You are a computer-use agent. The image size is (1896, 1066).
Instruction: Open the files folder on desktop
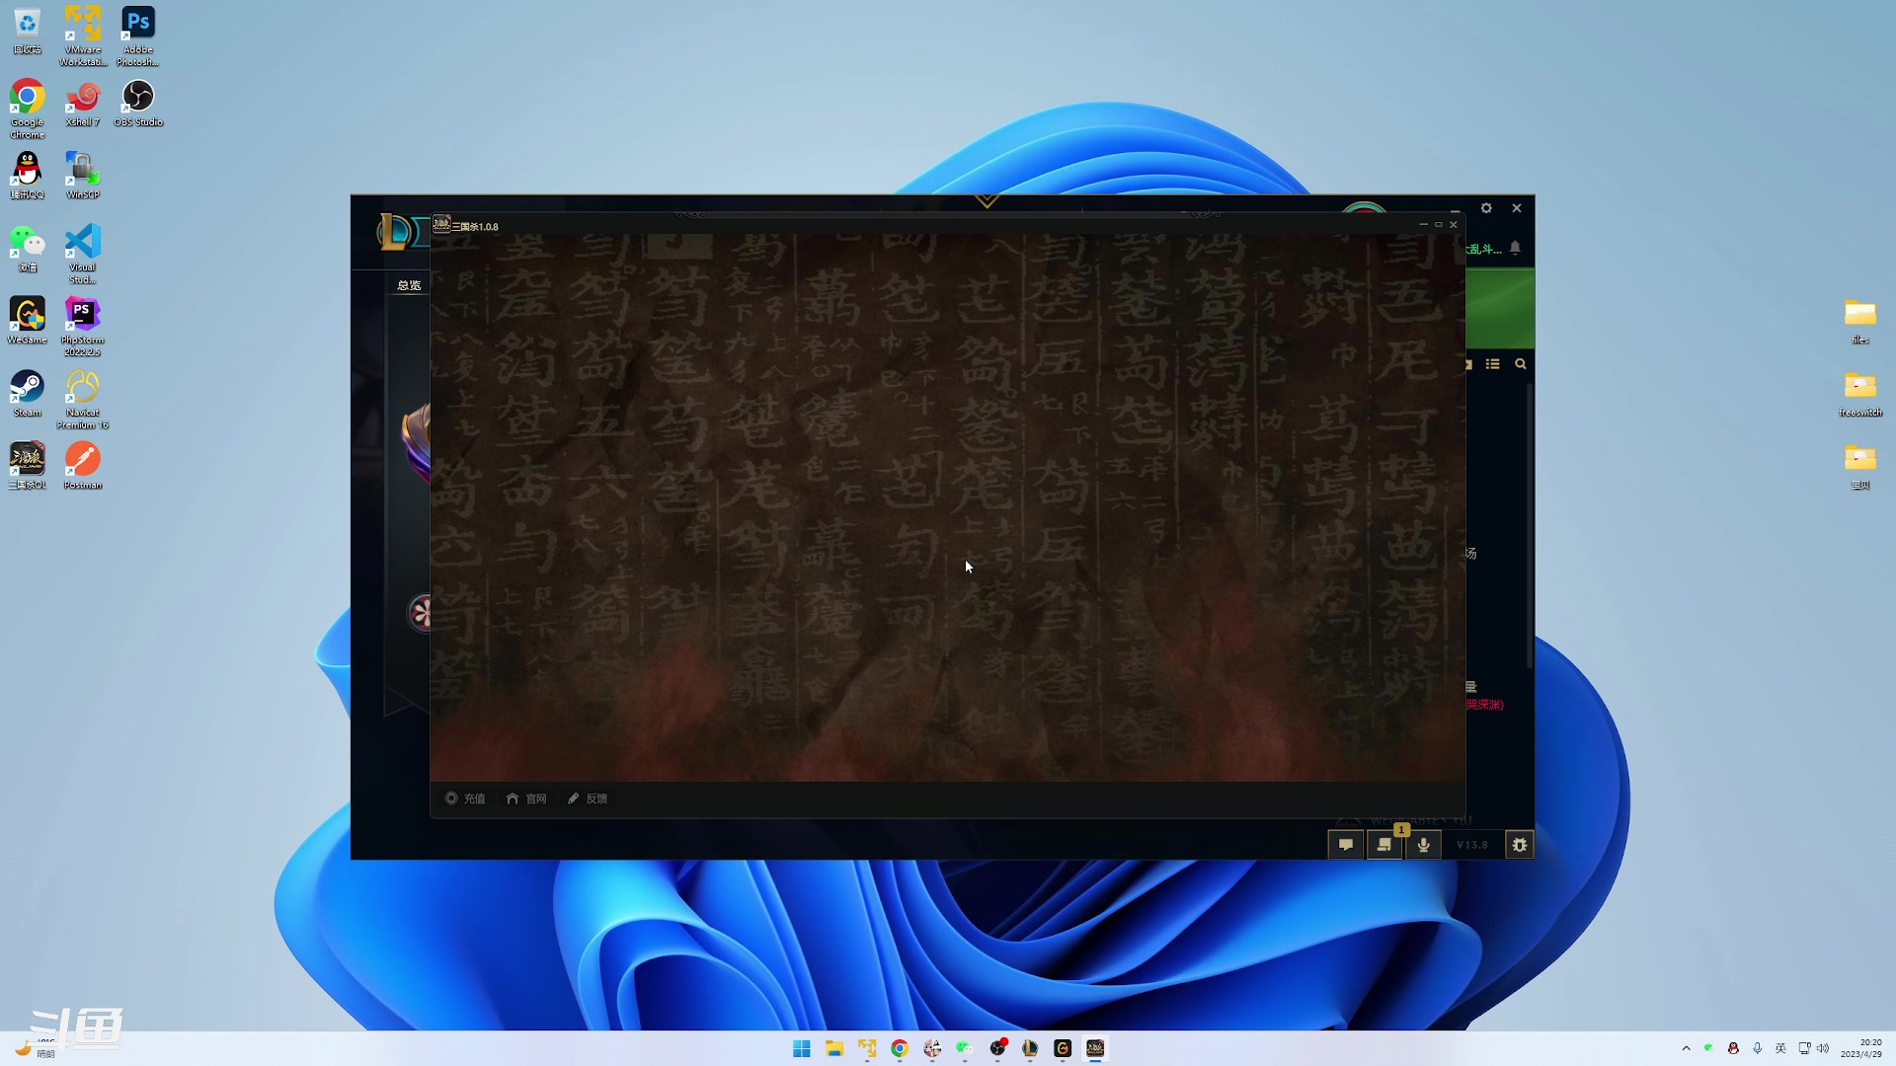[x=1860, y=321]
